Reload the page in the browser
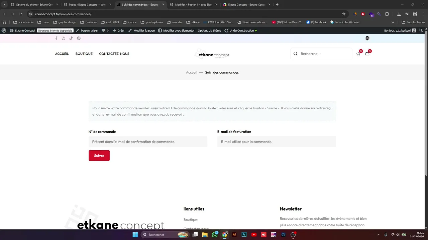This screenshot has width=428, height=240. click(21, 14)
